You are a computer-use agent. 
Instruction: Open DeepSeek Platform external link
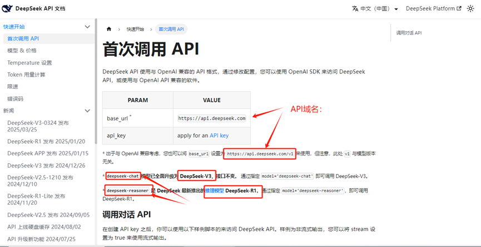433,8
